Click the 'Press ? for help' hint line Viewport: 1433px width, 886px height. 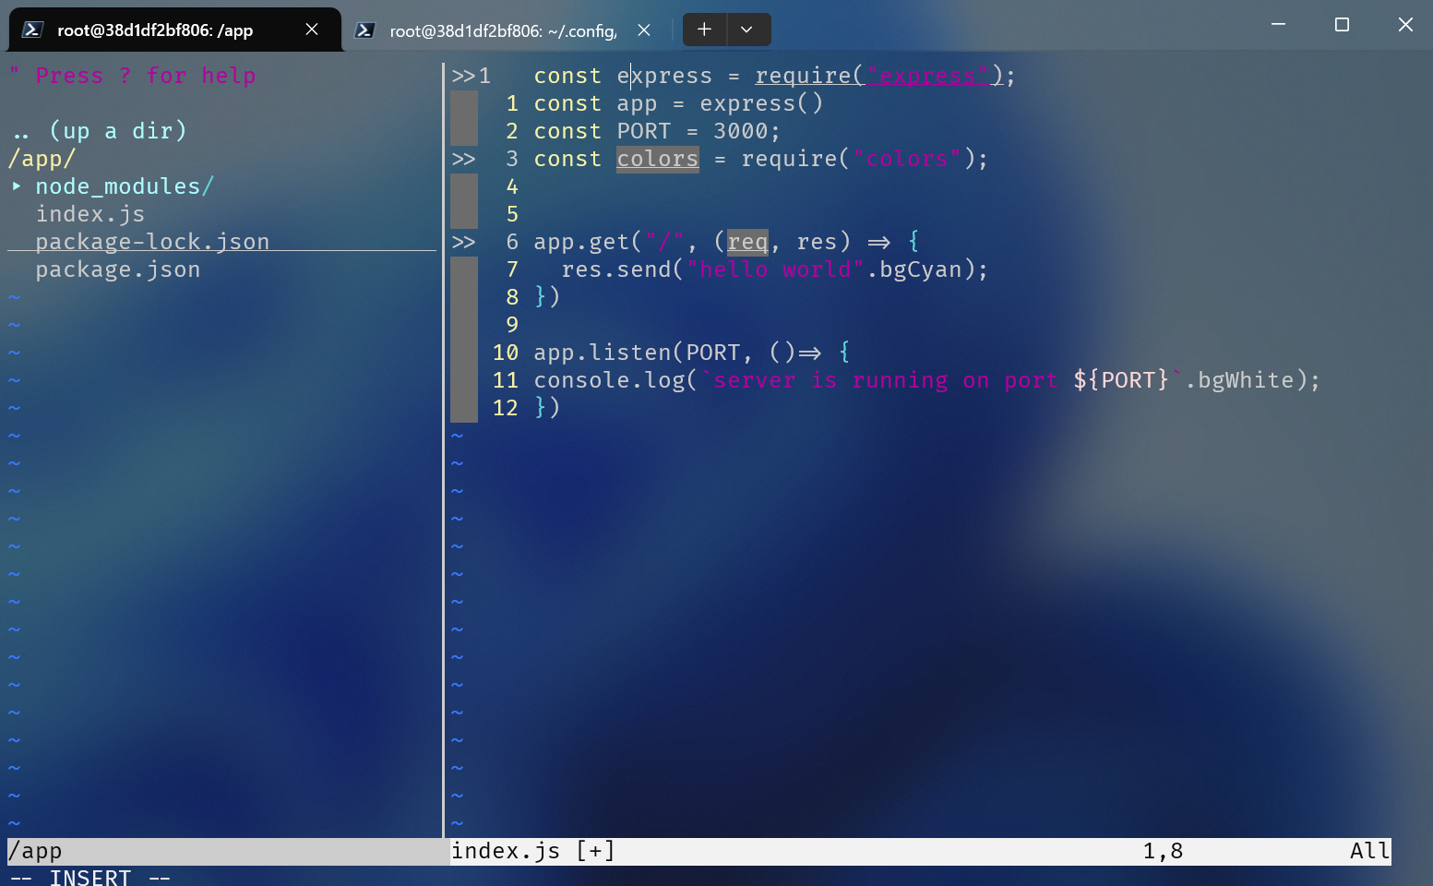point(132,76)
